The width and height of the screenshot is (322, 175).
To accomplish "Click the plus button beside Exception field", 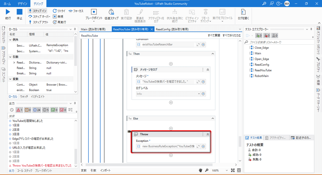I will pos(203,146).
